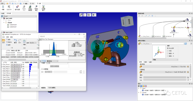This screenshot has height=101, width=193.
Task: Switch to the CETOL tree tab
Action: (9, 13)
